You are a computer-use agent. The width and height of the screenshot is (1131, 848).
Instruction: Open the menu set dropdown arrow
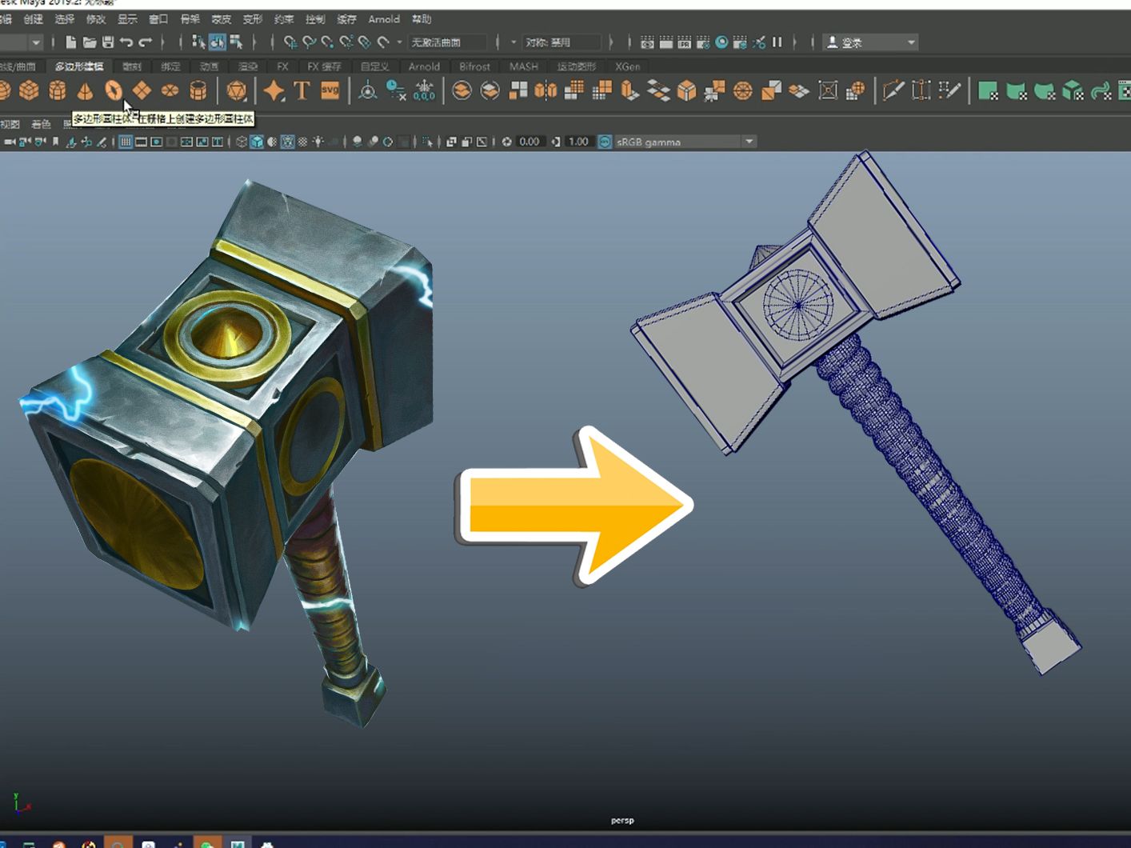click(x=35, y=42)
